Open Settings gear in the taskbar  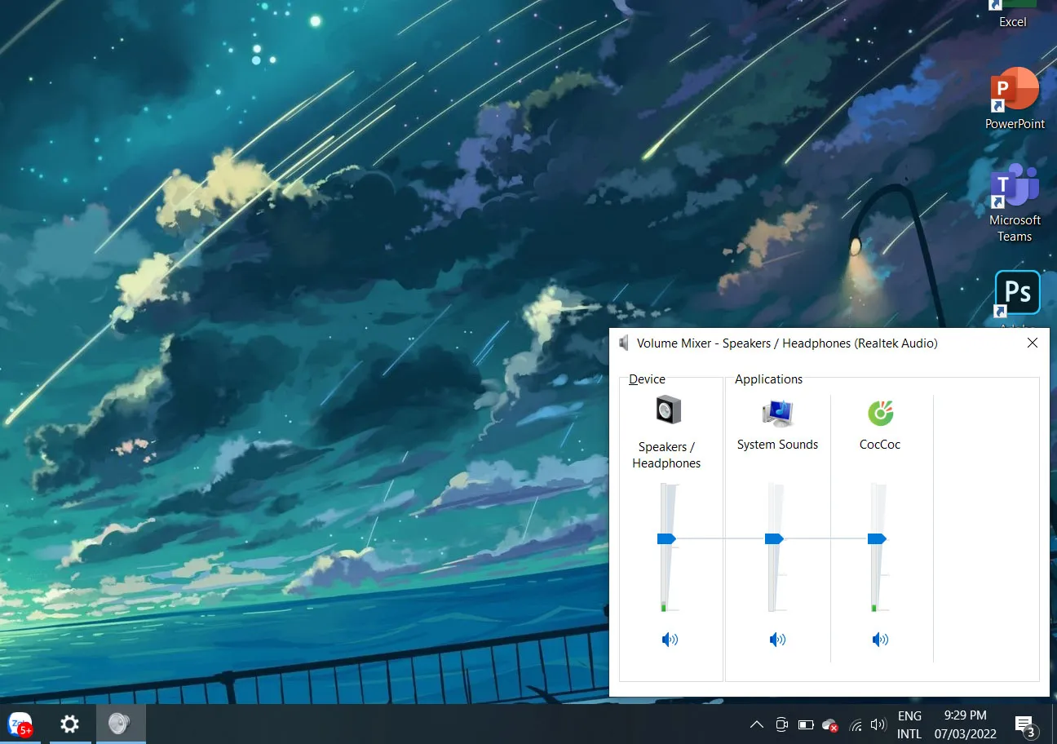click(x=70, y=724)
